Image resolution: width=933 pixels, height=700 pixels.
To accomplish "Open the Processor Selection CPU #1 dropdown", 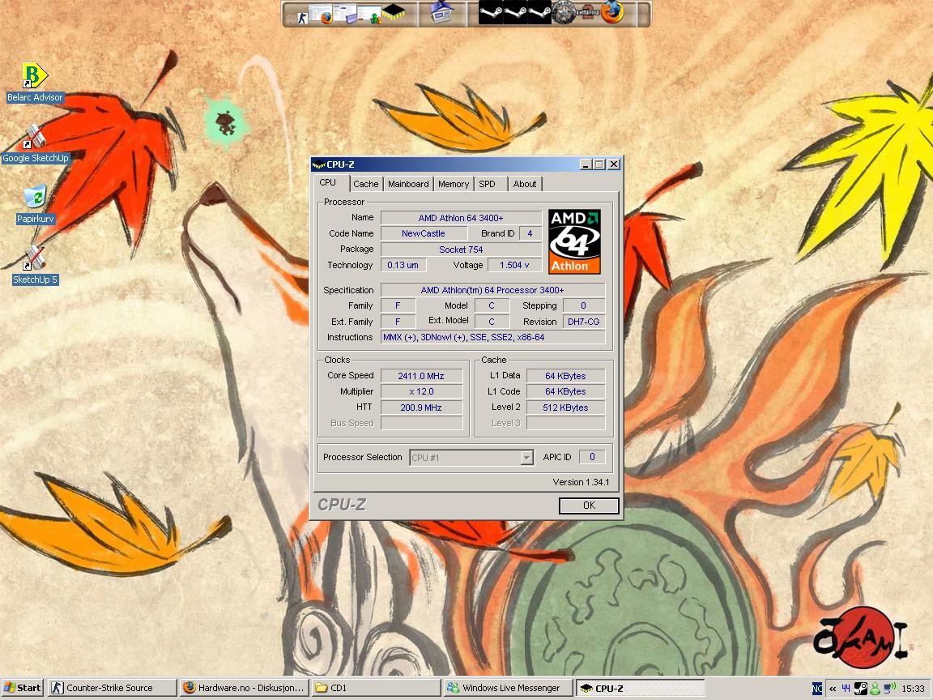I will [x=471, y=457].
